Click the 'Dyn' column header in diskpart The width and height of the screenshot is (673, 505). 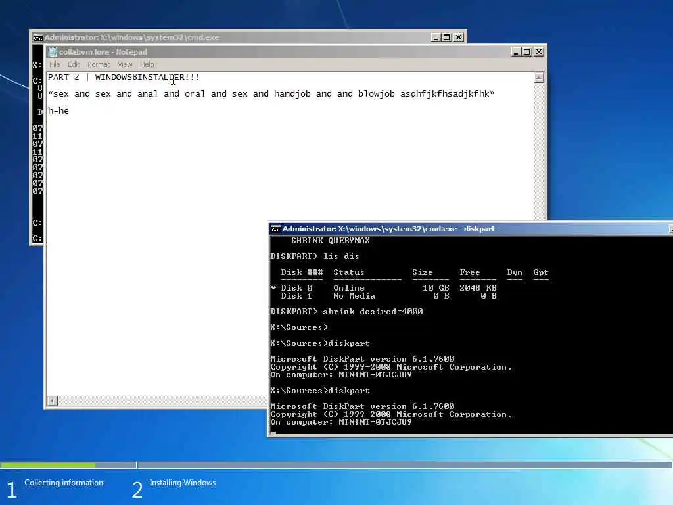[x=515, y=272]
